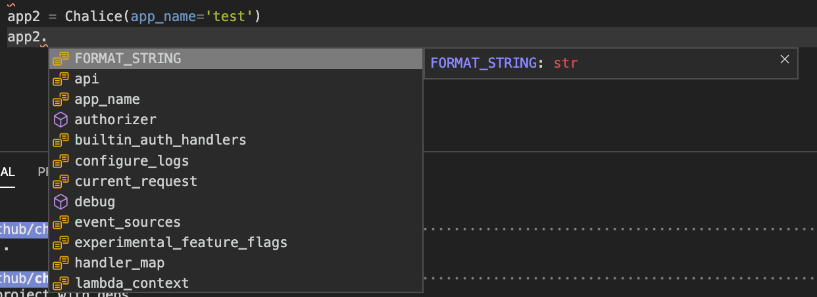The width and height of the screenshot is (817, 297).
Task: Choose the api completion item
Action: 236,79
